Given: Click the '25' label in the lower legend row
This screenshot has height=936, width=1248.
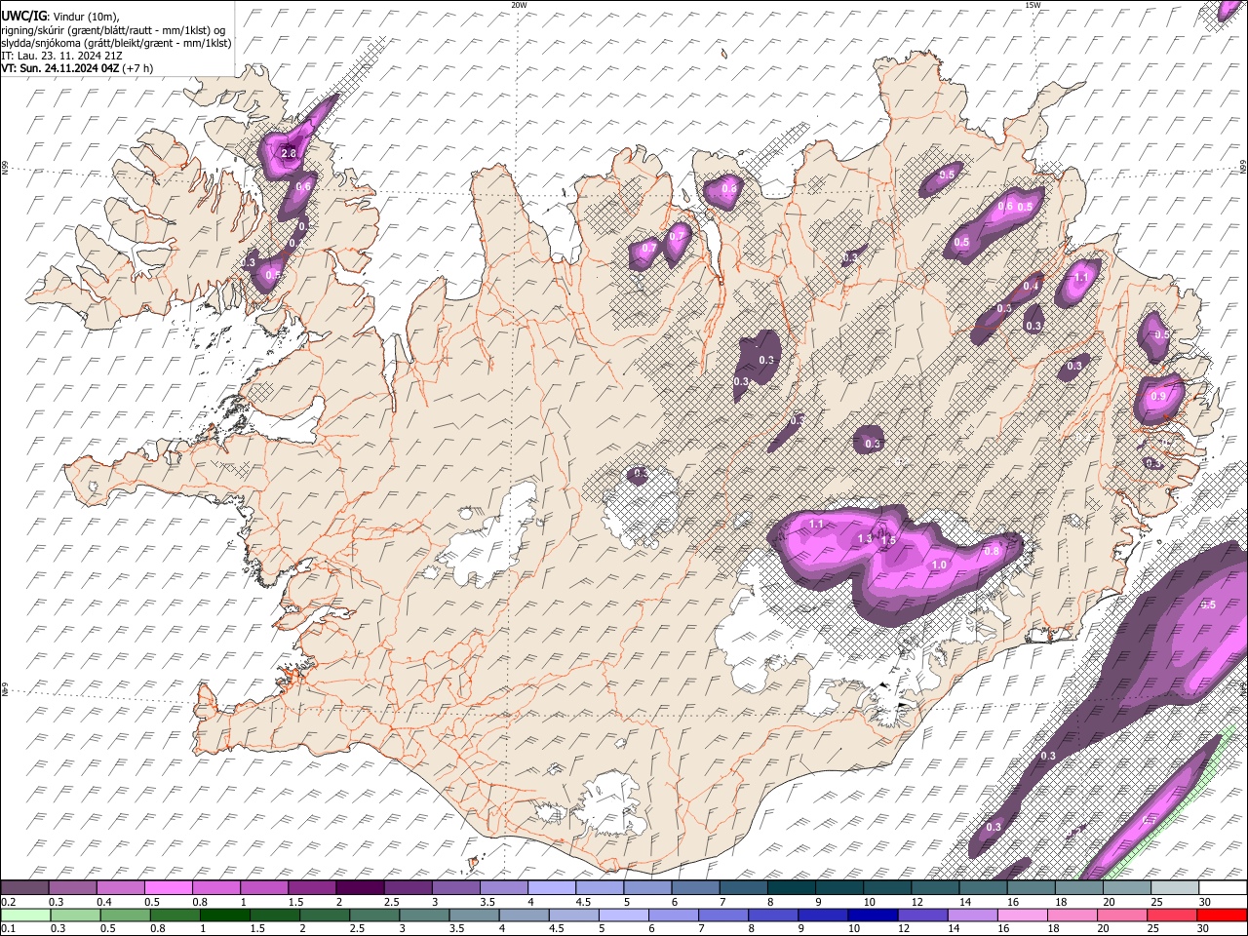Looking at the screenshot, I should coord(1153,929).
